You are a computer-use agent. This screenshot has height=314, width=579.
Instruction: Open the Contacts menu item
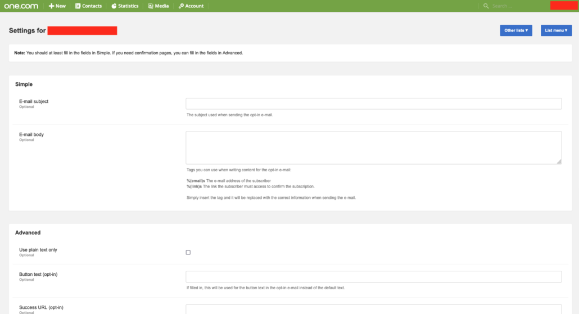coord(89,6)
